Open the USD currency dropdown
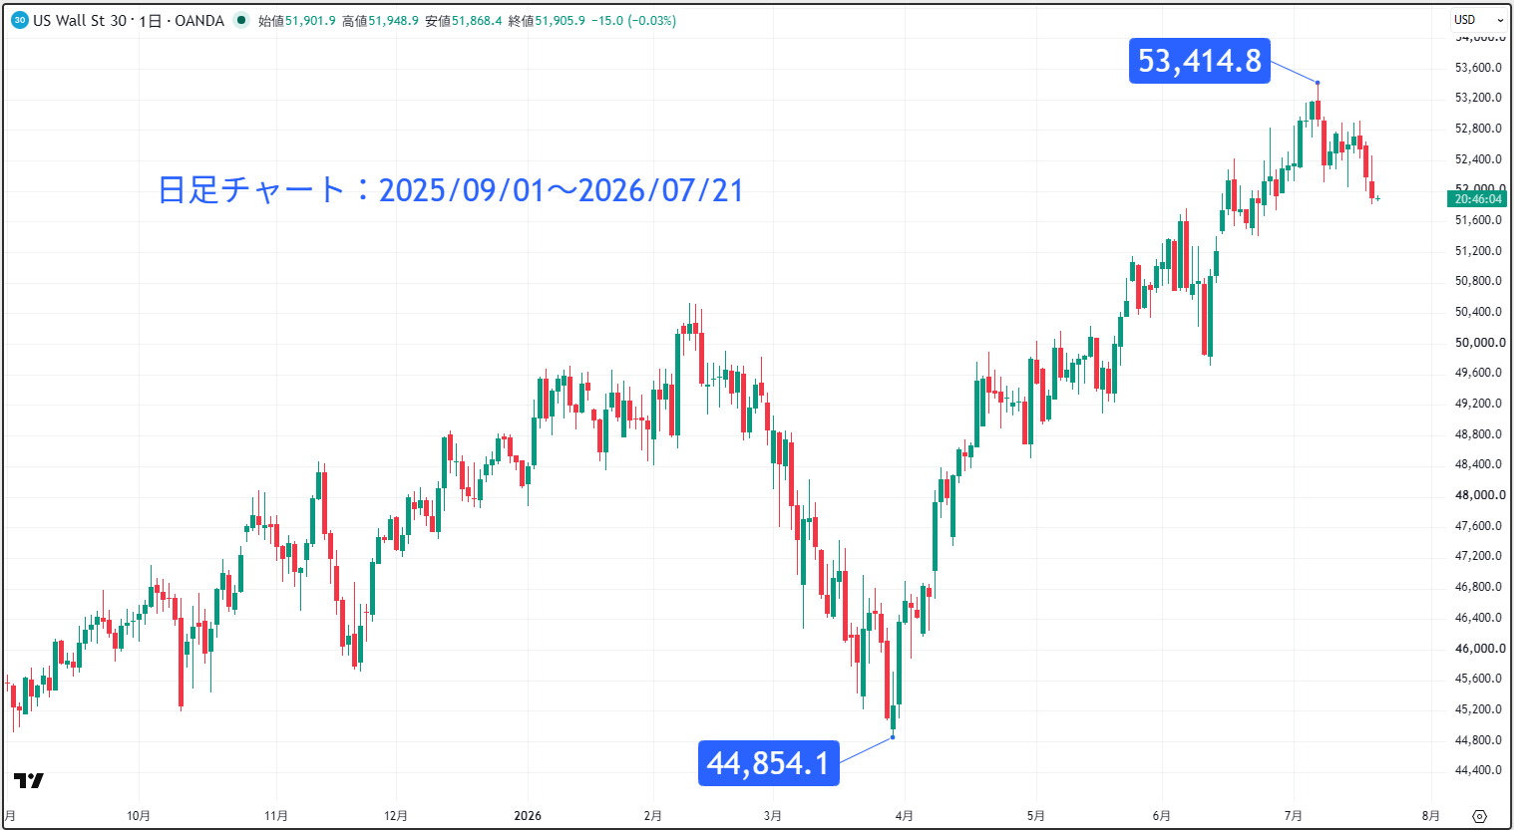 1478,20
